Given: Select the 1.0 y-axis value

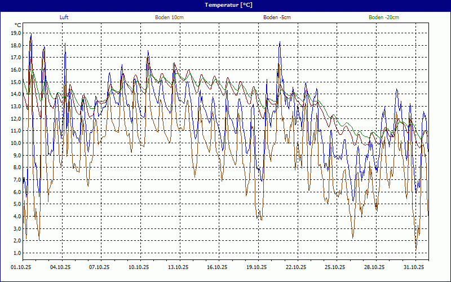Looking at the screenshot, I should (17, 253).
